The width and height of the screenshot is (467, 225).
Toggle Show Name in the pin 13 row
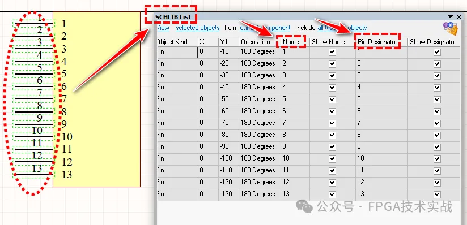pyautogui.click(x=332, y=194)
